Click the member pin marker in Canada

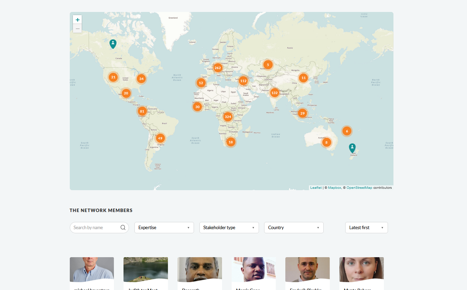(x=113, y=43)
